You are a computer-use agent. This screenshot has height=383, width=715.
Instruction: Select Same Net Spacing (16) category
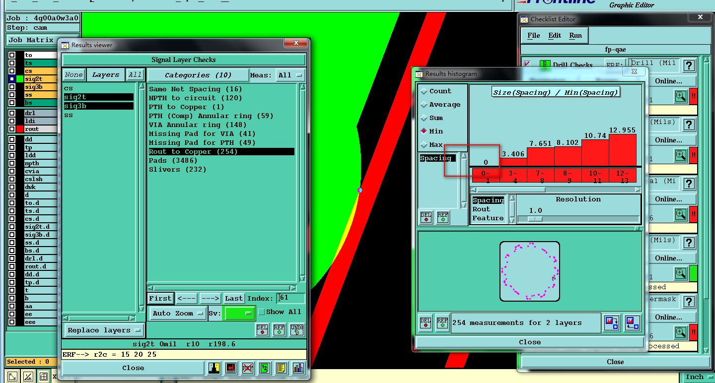tap(196, 89)
